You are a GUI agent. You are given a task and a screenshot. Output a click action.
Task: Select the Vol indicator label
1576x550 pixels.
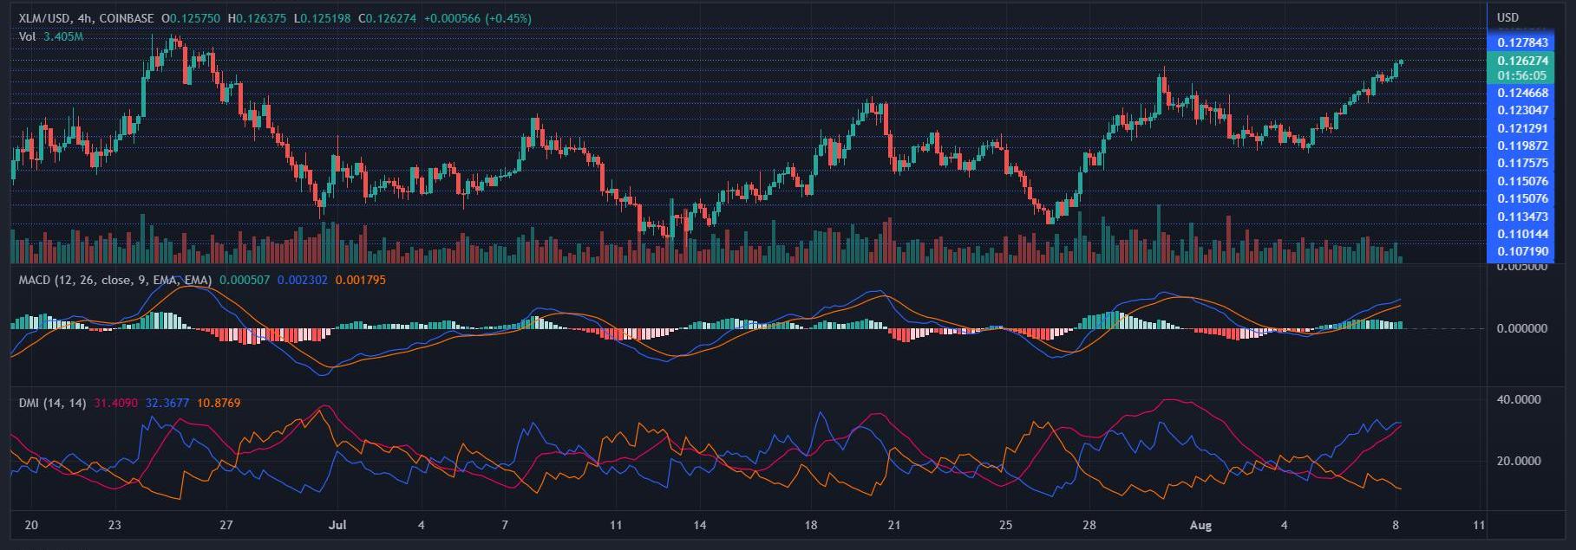[27, 36]
